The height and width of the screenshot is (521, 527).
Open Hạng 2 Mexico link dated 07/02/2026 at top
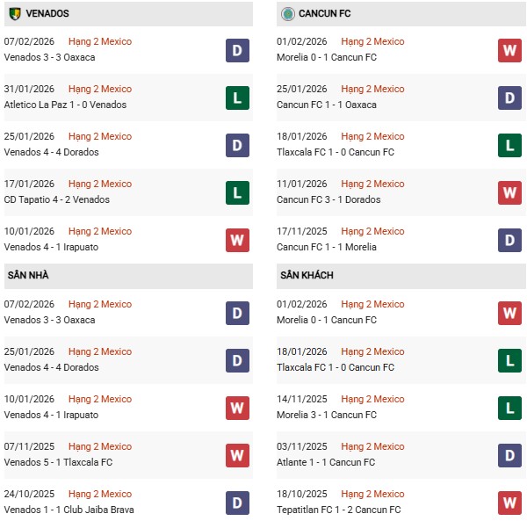point(99,41)
